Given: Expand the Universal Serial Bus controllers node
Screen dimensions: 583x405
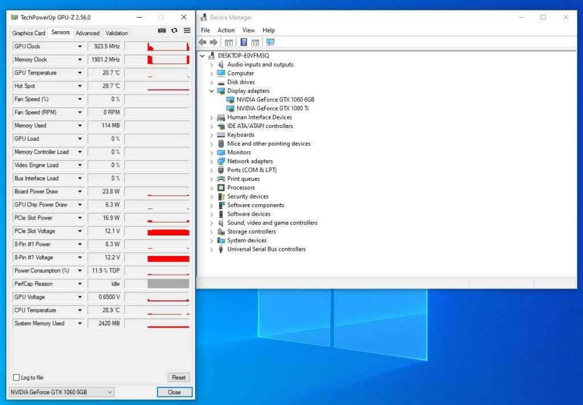Looking at the screenshot, I should tap(211, 249).
